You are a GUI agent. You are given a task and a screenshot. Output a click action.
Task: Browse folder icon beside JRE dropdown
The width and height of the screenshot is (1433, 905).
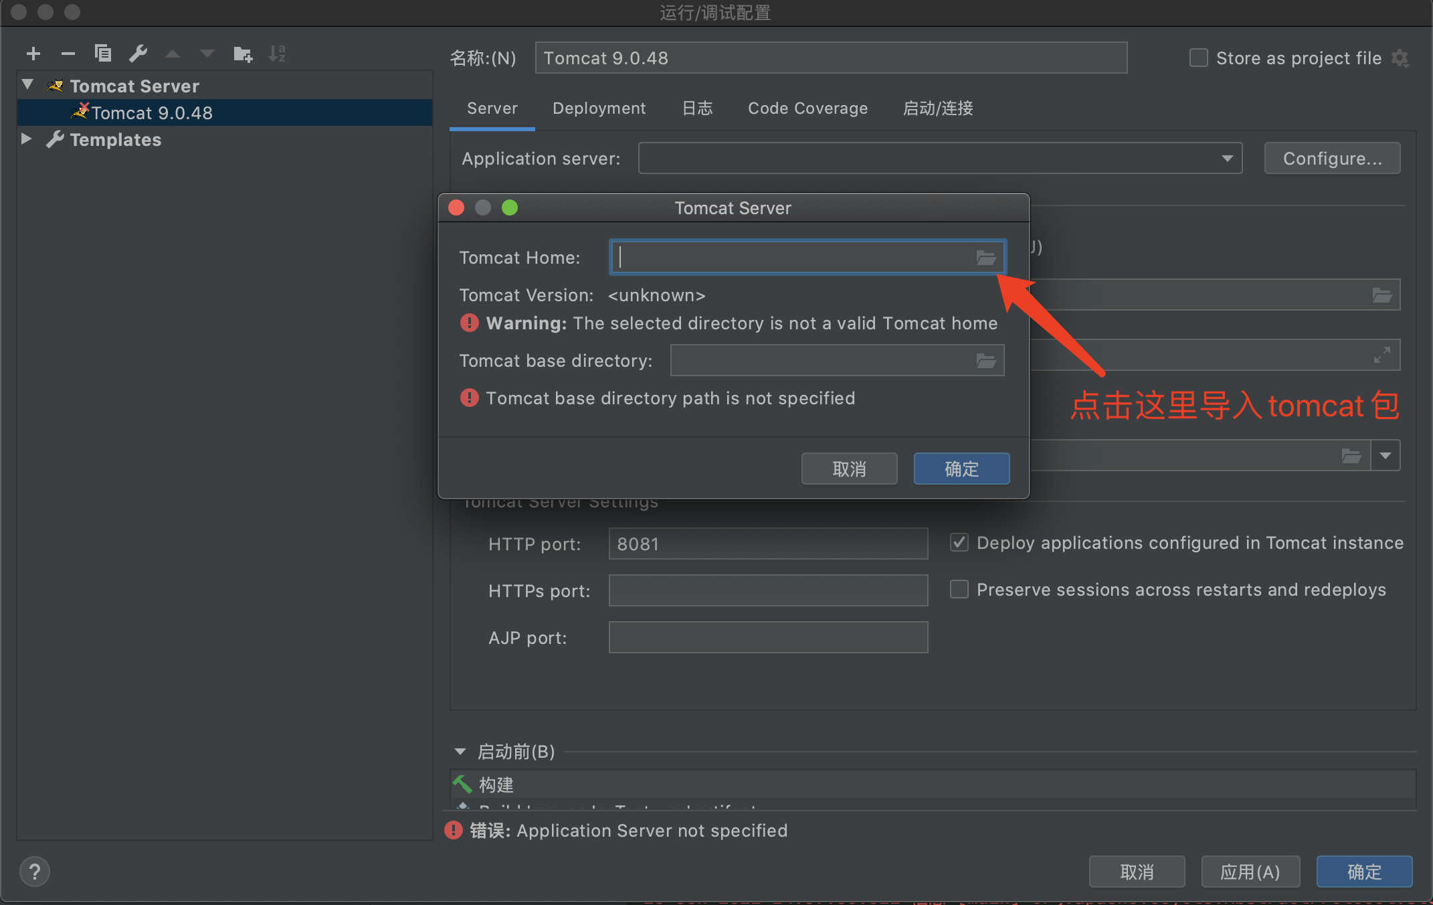point(1351,456)
